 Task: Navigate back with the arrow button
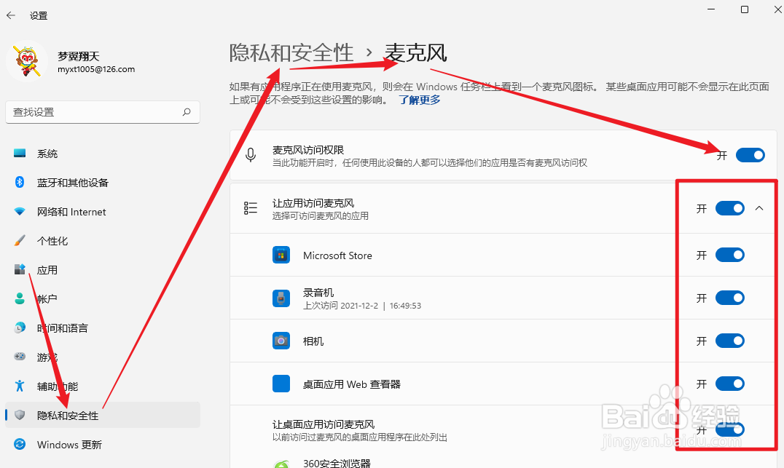coord(10,15)
